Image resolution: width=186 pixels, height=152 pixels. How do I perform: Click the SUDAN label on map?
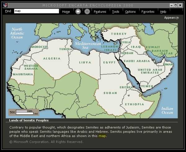[110, 93]
